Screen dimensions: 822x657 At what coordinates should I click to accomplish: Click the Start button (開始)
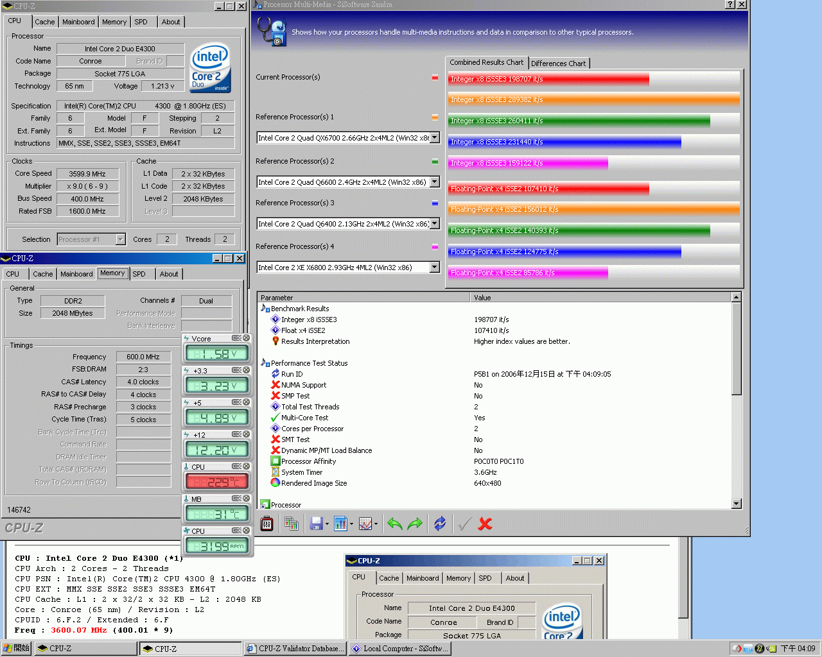[x=16, y=649]
